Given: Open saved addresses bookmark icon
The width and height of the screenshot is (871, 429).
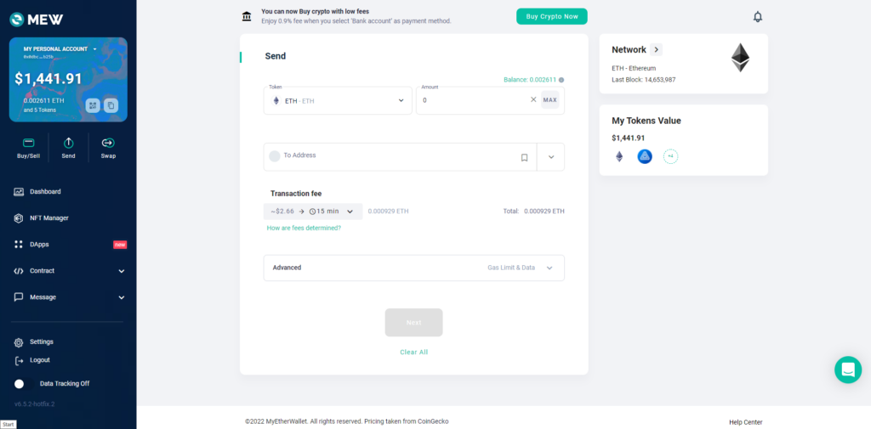Looking at the screenshot, I should 524,158.
